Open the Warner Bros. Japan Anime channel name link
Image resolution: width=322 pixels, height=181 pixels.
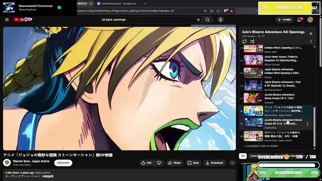[x=31, y=161]
